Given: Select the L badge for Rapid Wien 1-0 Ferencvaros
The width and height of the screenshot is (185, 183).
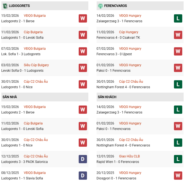Looking at the screenshot, I should [178, 159].
